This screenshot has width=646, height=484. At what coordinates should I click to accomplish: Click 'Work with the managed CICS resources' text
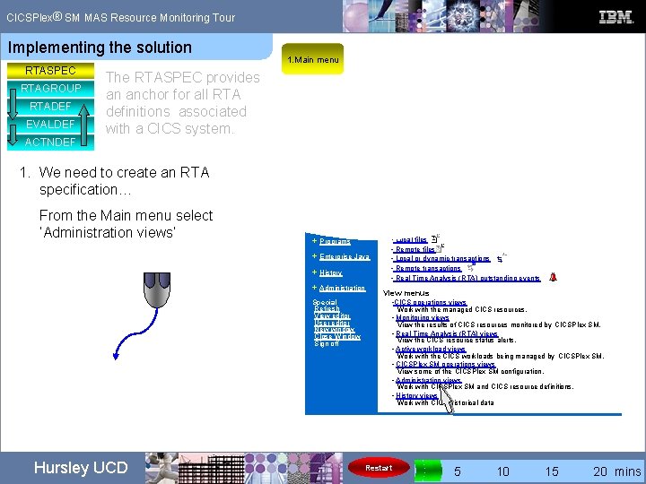pos(462,309)
